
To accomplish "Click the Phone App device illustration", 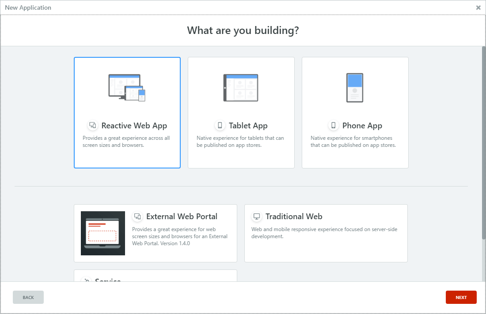I will tap(355, 88).
